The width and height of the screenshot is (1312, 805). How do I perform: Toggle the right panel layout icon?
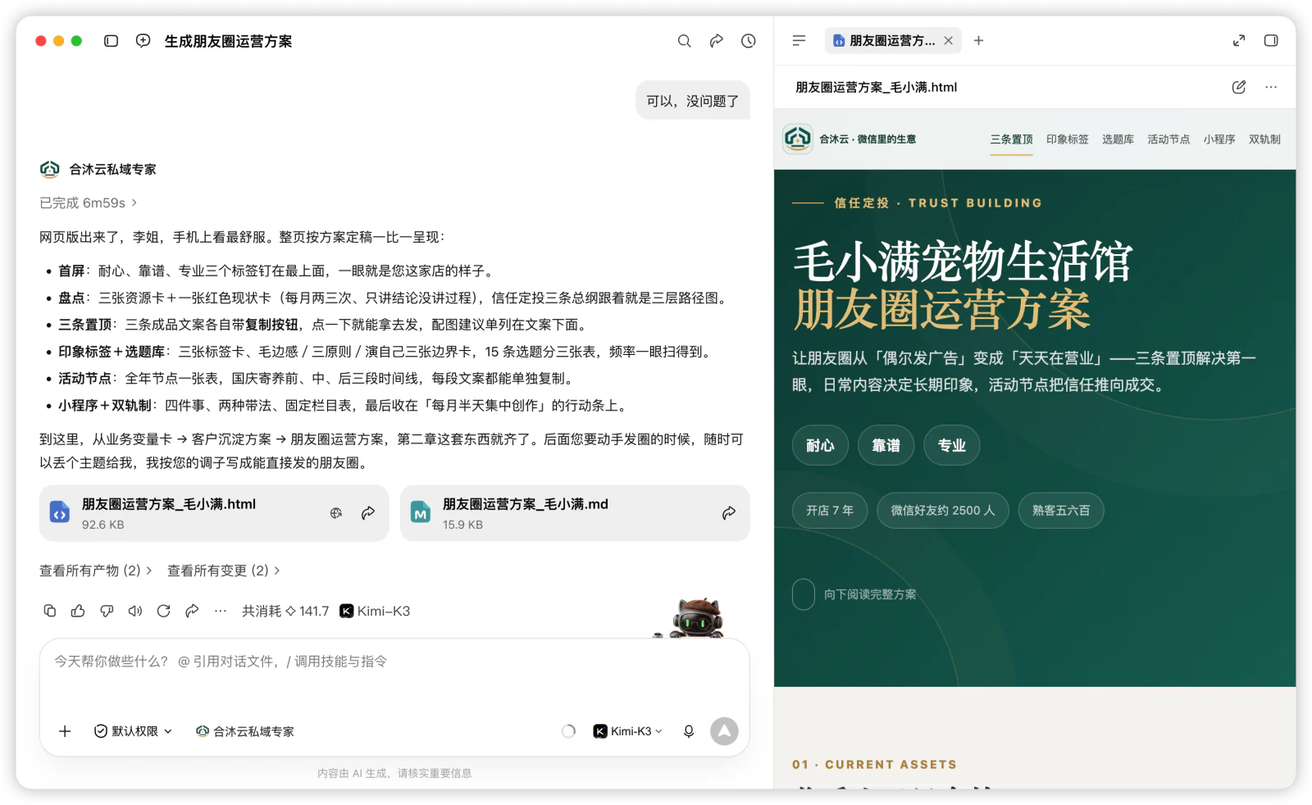pos(1271,40)
